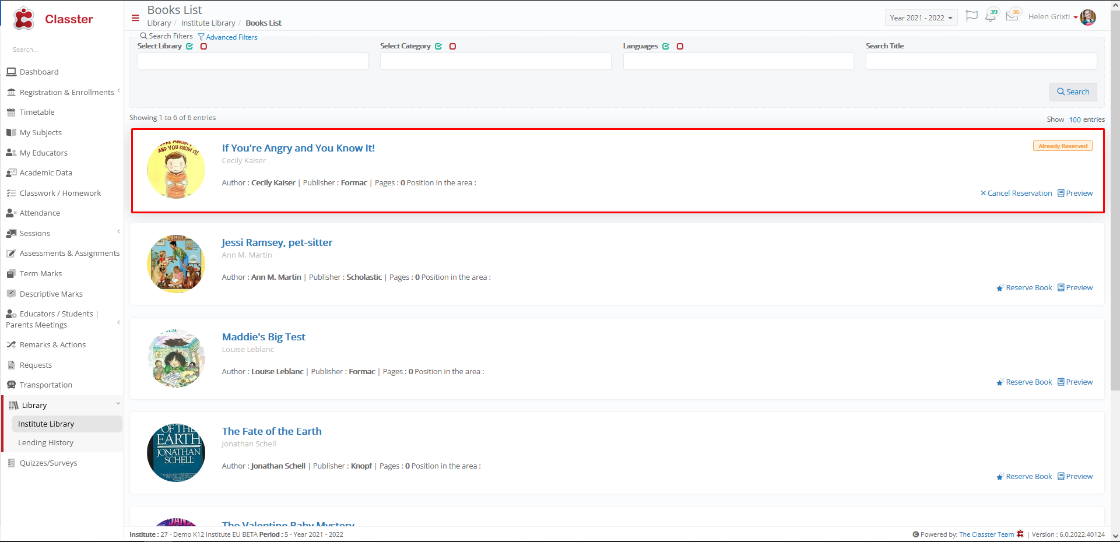The width and height of the screenshot is (1120, 542).
Task: Reserve the Jessi Ramsey, pet-sitter book
Action: tap(1024, 288)
